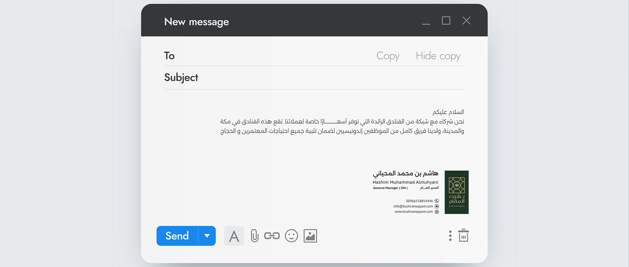Click the Send button
The height and width of the screenshot is (267, 629).
click(177, 236)
